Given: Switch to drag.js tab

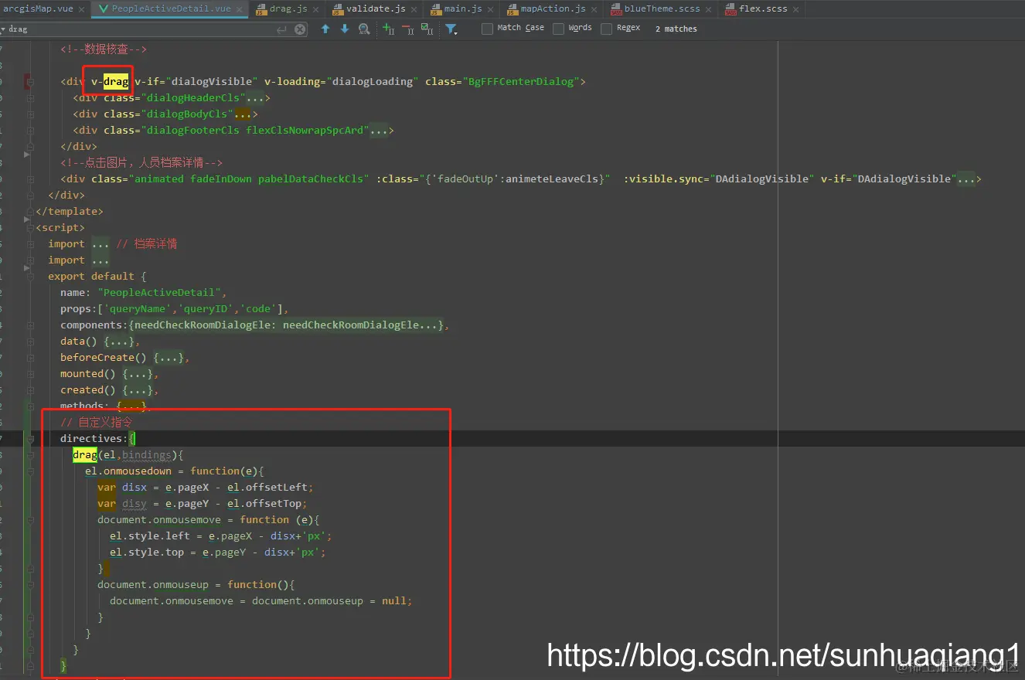Looking at the screenshot, I should pyautogui.click(x=288, y=9).
